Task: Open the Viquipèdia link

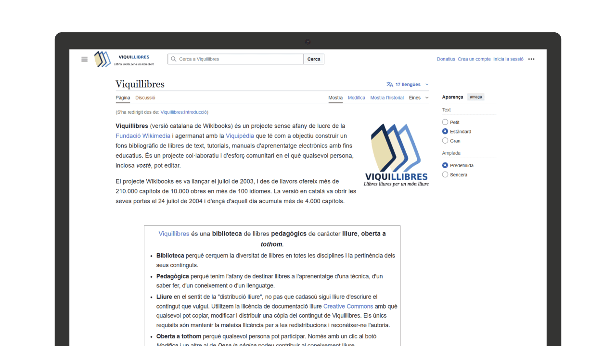Action: [x=240, y=136]
